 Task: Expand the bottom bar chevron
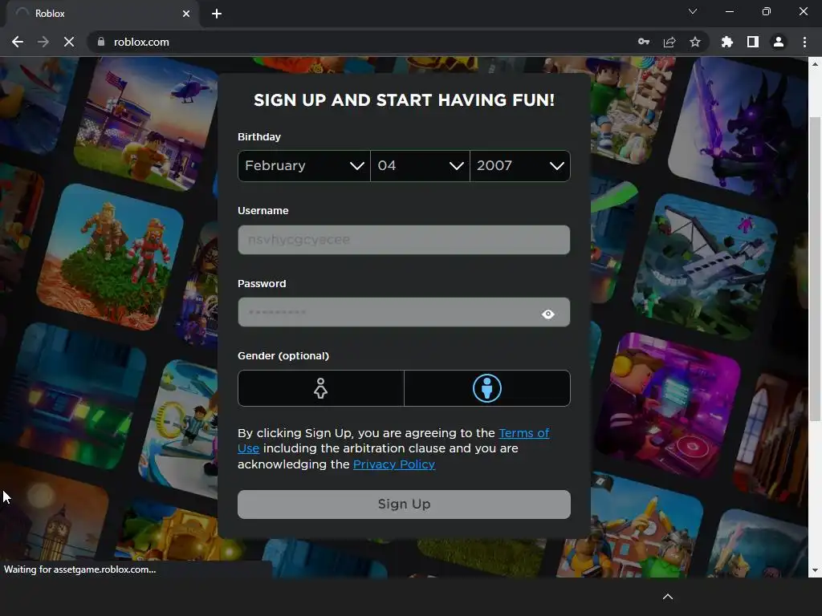[667, 597]
